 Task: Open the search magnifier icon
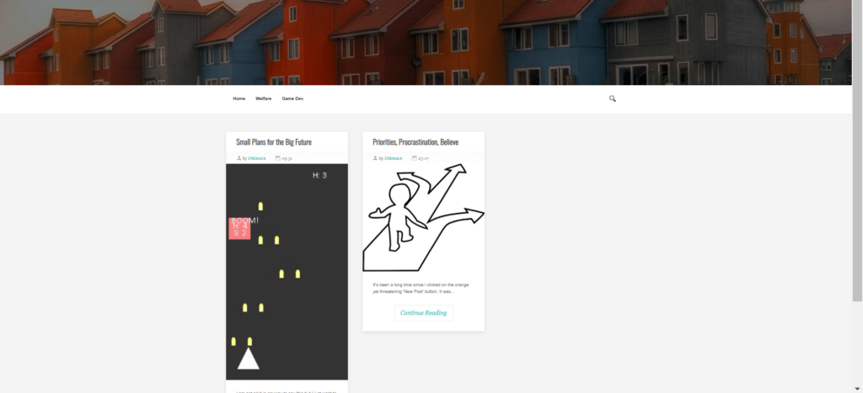tap(612, 99)
